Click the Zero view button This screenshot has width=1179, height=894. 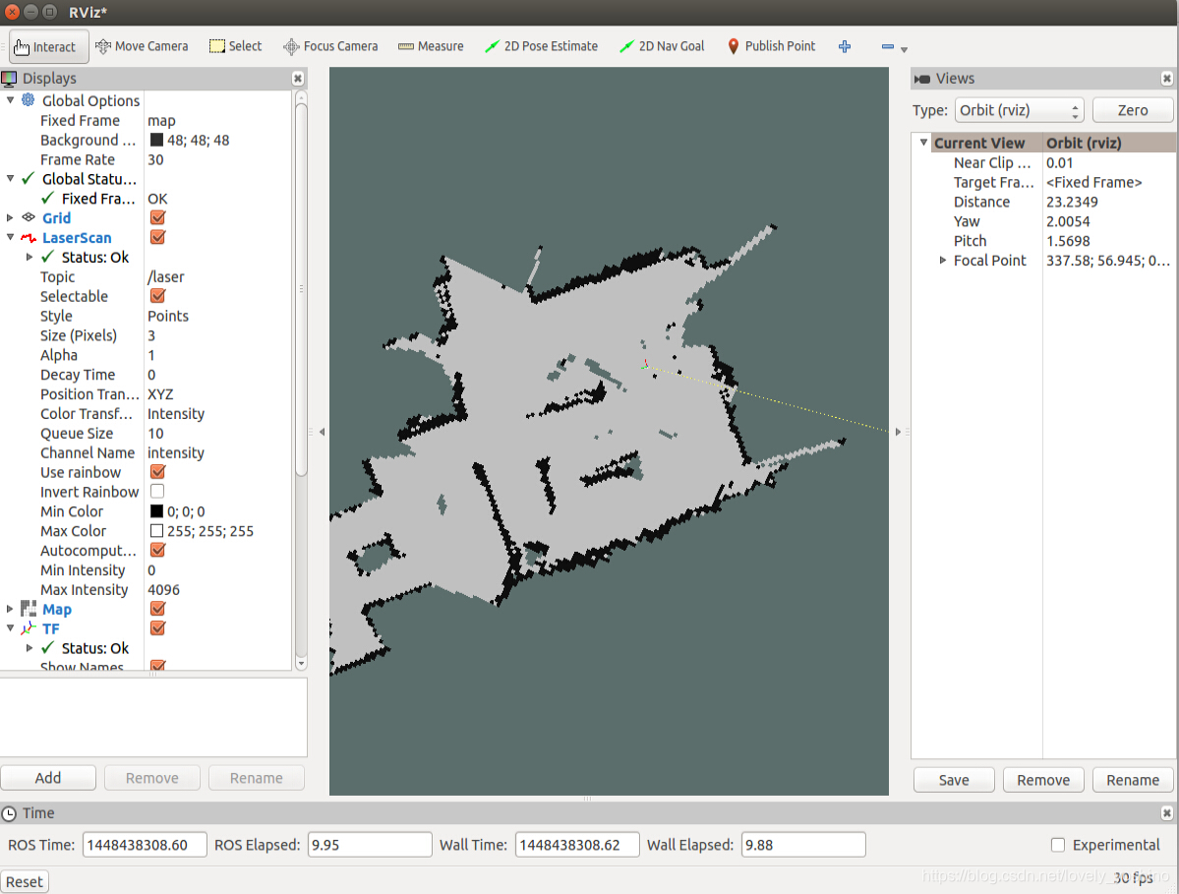1133,110
